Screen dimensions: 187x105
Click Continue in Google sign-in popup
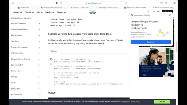150,42
